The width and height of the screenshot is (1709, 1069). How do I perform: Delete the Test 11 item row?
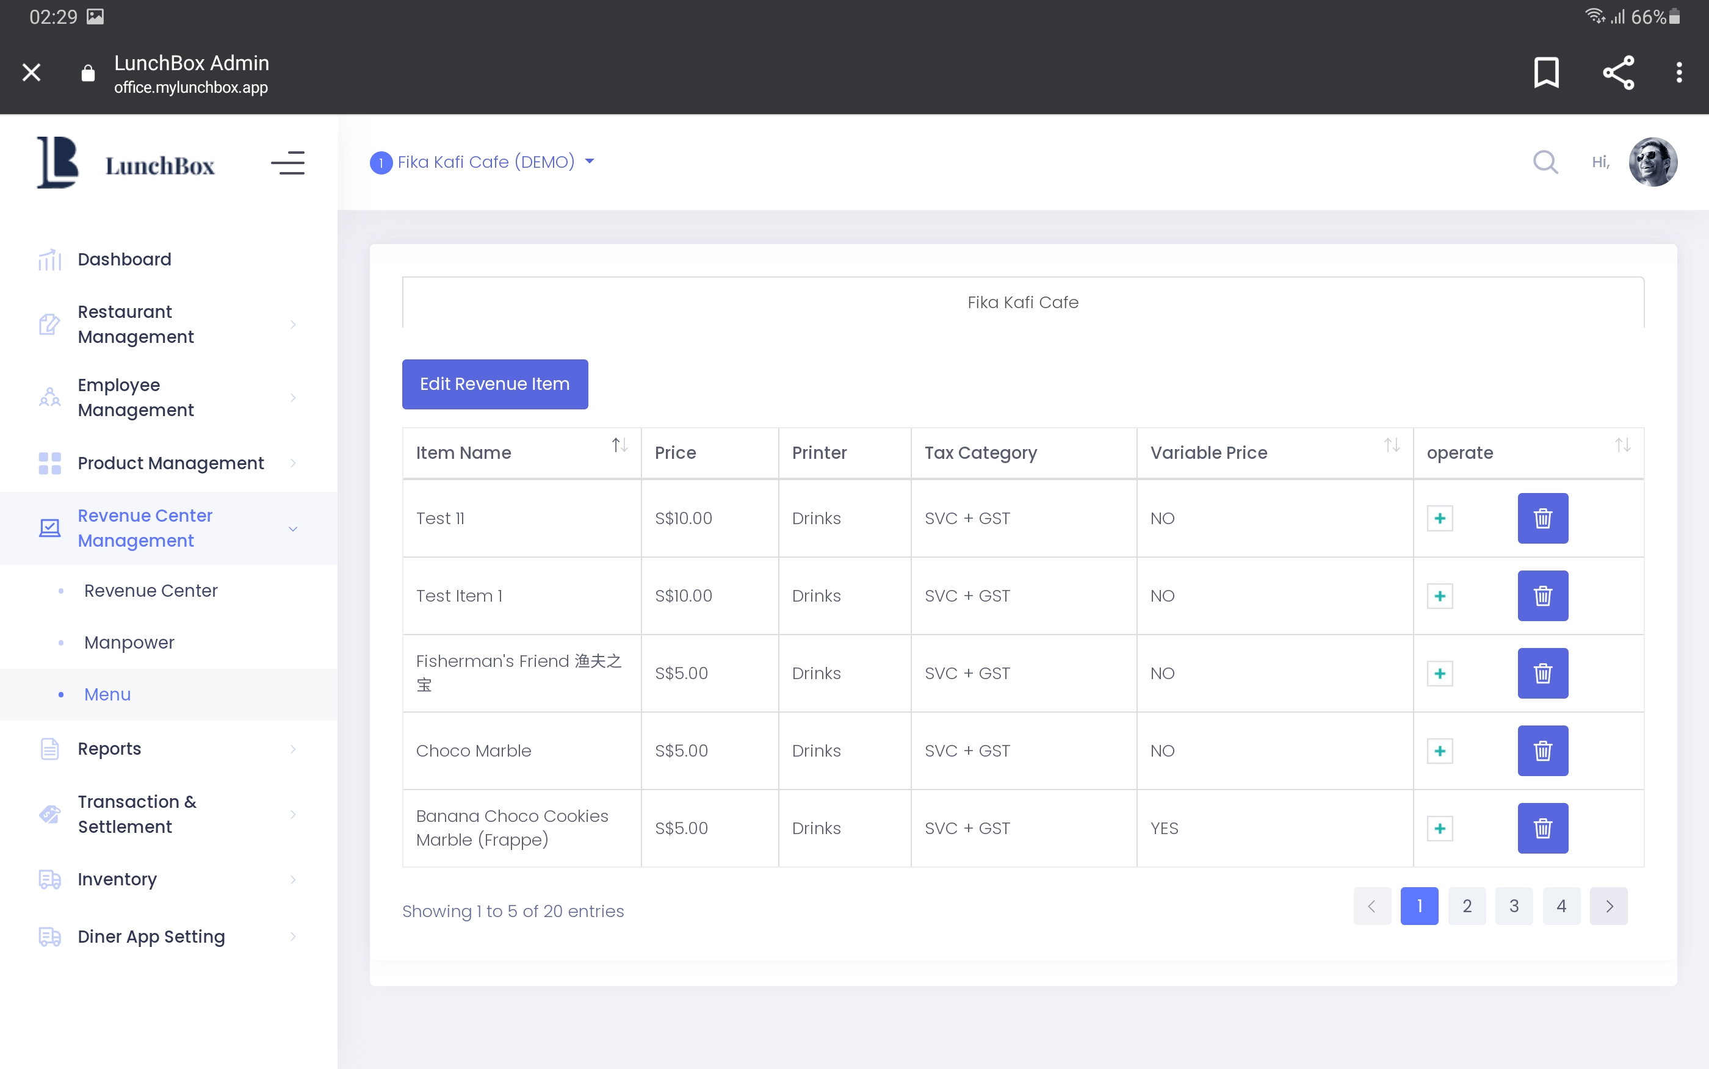[1542, 518]
